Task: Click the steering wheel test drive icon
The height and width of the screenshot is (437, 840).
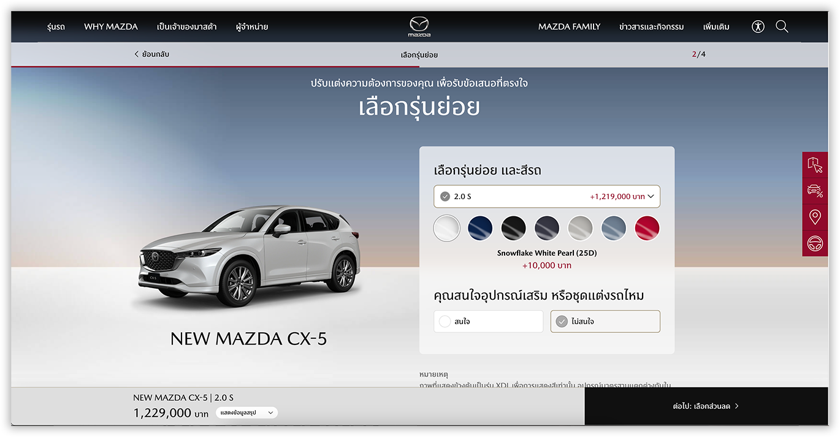Action: pos(815,243)
